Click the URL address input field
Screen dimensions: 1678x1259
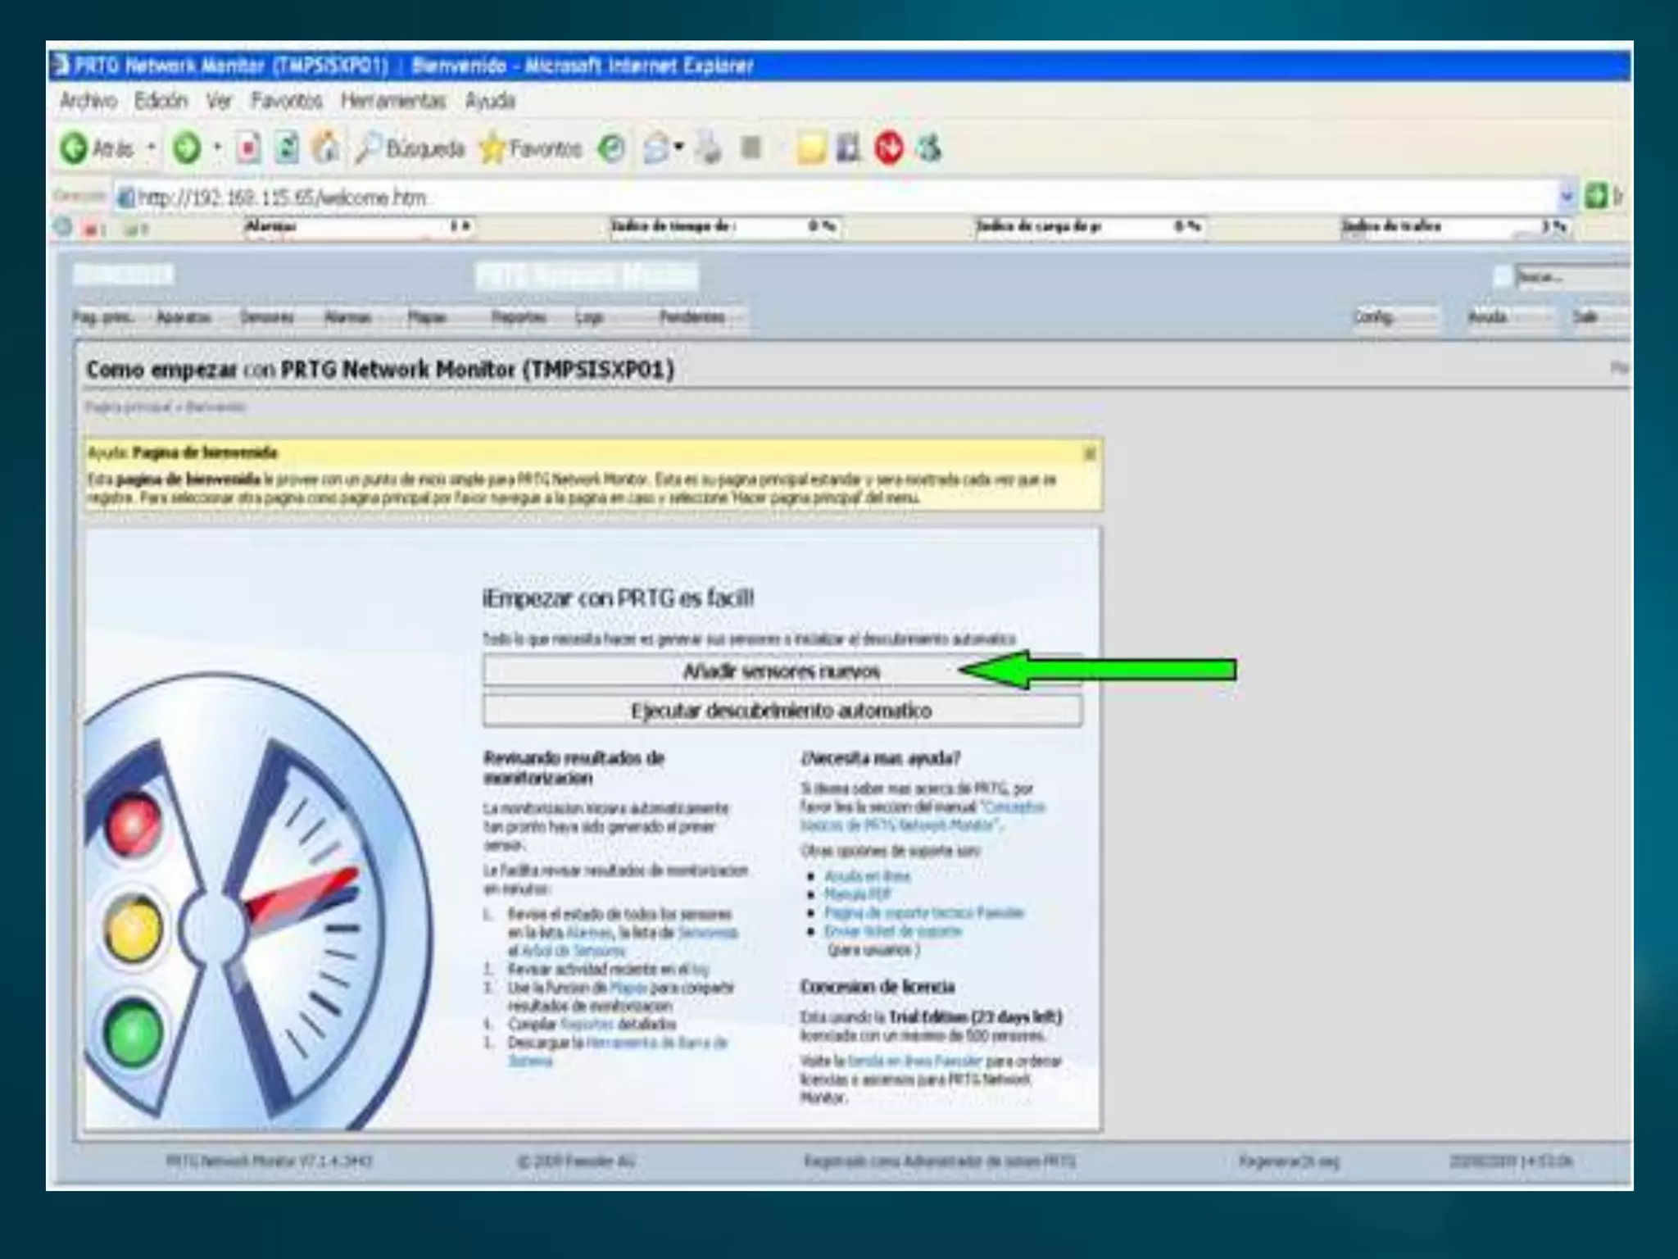(836, 198)
